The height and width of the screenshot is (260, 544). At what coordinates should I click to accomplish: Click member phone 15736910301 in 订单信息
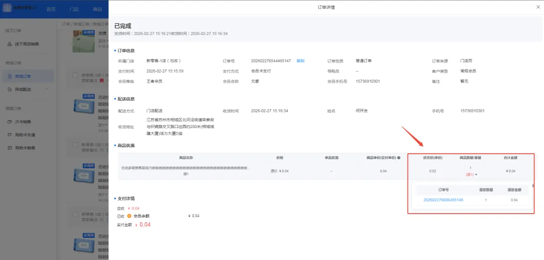pos(368,81)
